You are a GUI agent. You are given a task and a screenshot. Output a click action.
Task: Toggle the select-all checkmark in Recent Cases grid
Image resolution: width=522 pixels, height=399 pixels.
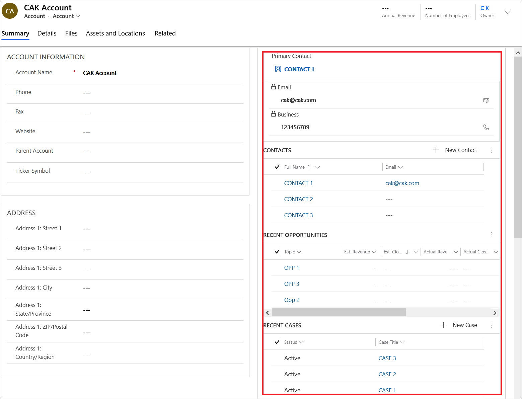(x=277, y=342)
